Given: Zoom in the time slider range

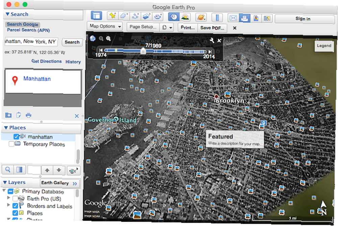Looking at the screenshot, I should [x=108, y=39].
